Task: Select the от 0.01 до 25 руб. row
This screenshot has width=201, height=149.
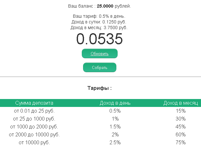Action: click(x=34, y=111)
